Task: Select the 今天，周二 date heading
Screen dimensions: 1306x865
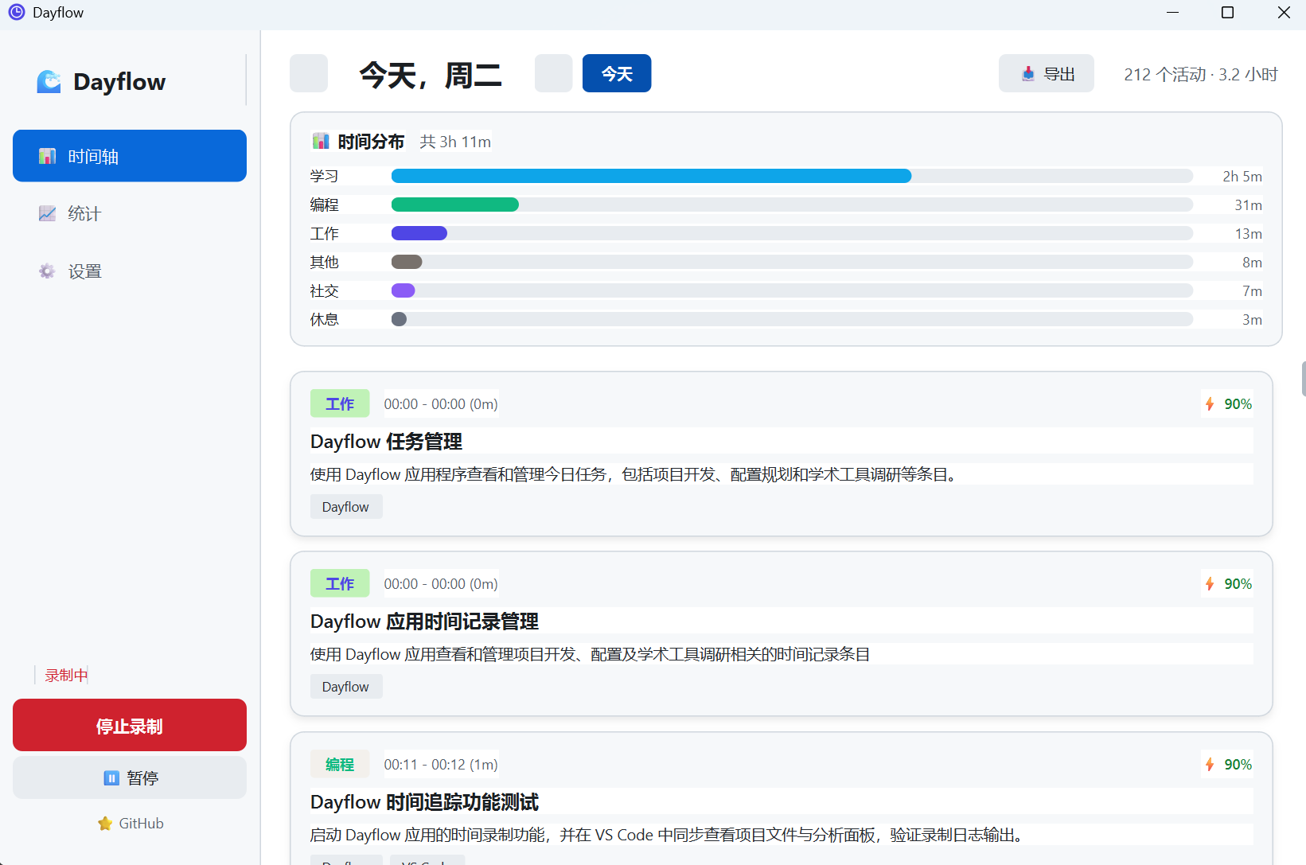Action: (x=431, y=75)
